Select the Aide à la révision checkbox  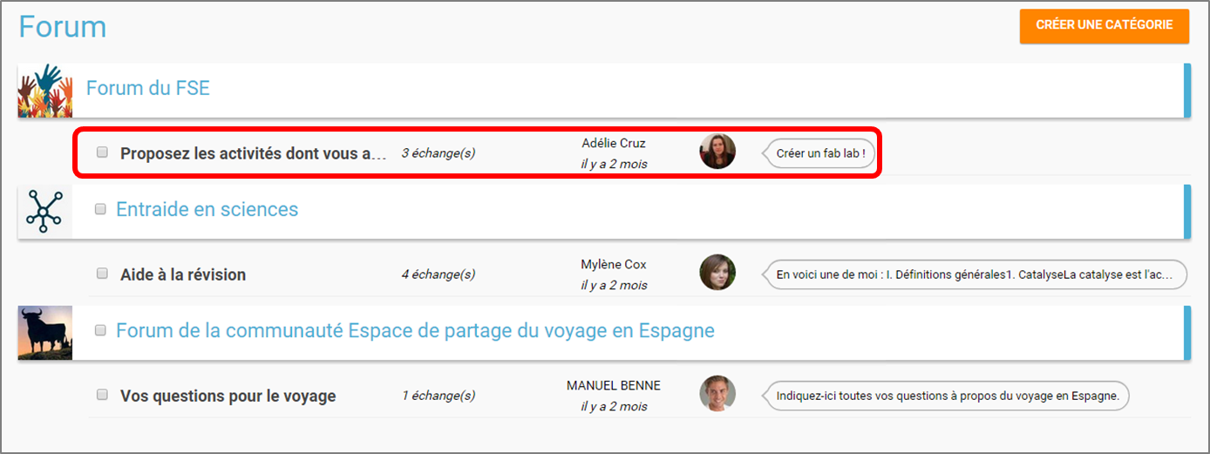(x=102, y=274)
